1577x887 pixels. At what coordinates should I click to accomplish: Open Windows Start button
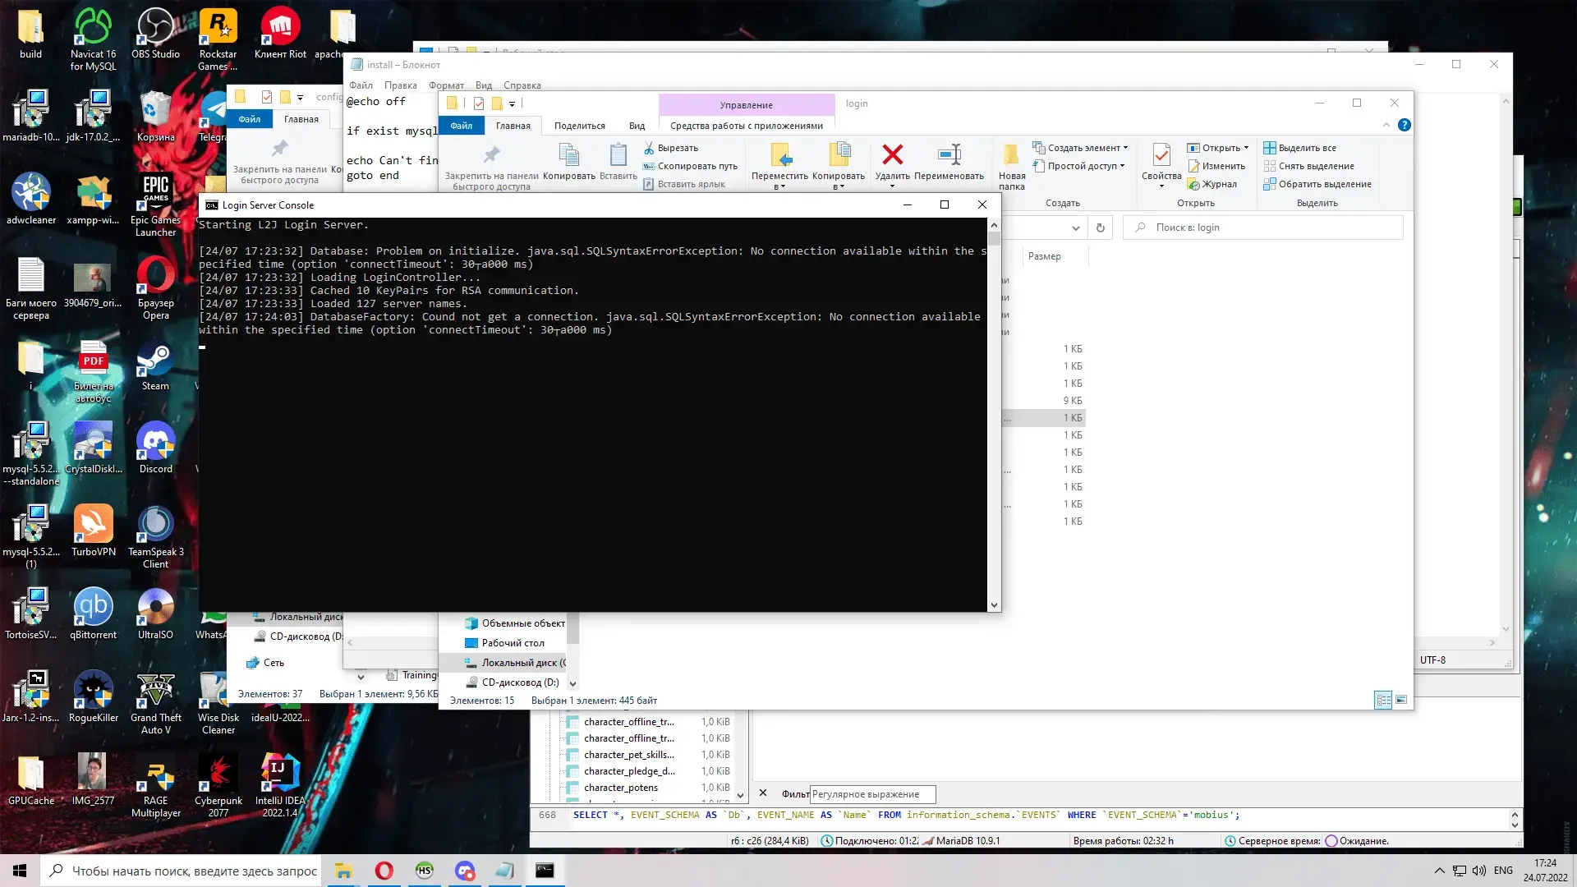pos(20,871)
